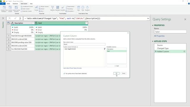Click the Scientific icon
Image resolution: width=190 pixels, height=107 pixels.
[63, 7]
